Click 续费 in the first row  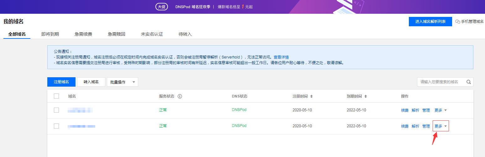(x=405, y=110)
